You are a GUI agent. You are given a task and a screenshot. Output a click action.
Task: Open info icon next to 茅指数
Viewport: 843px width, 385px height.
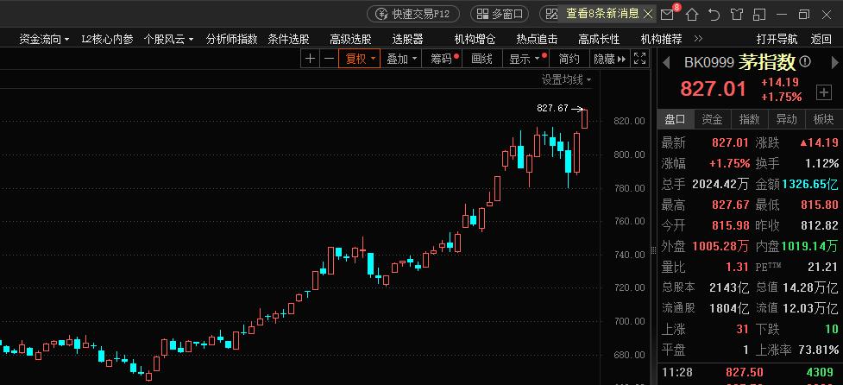click(x=805, y=62)
